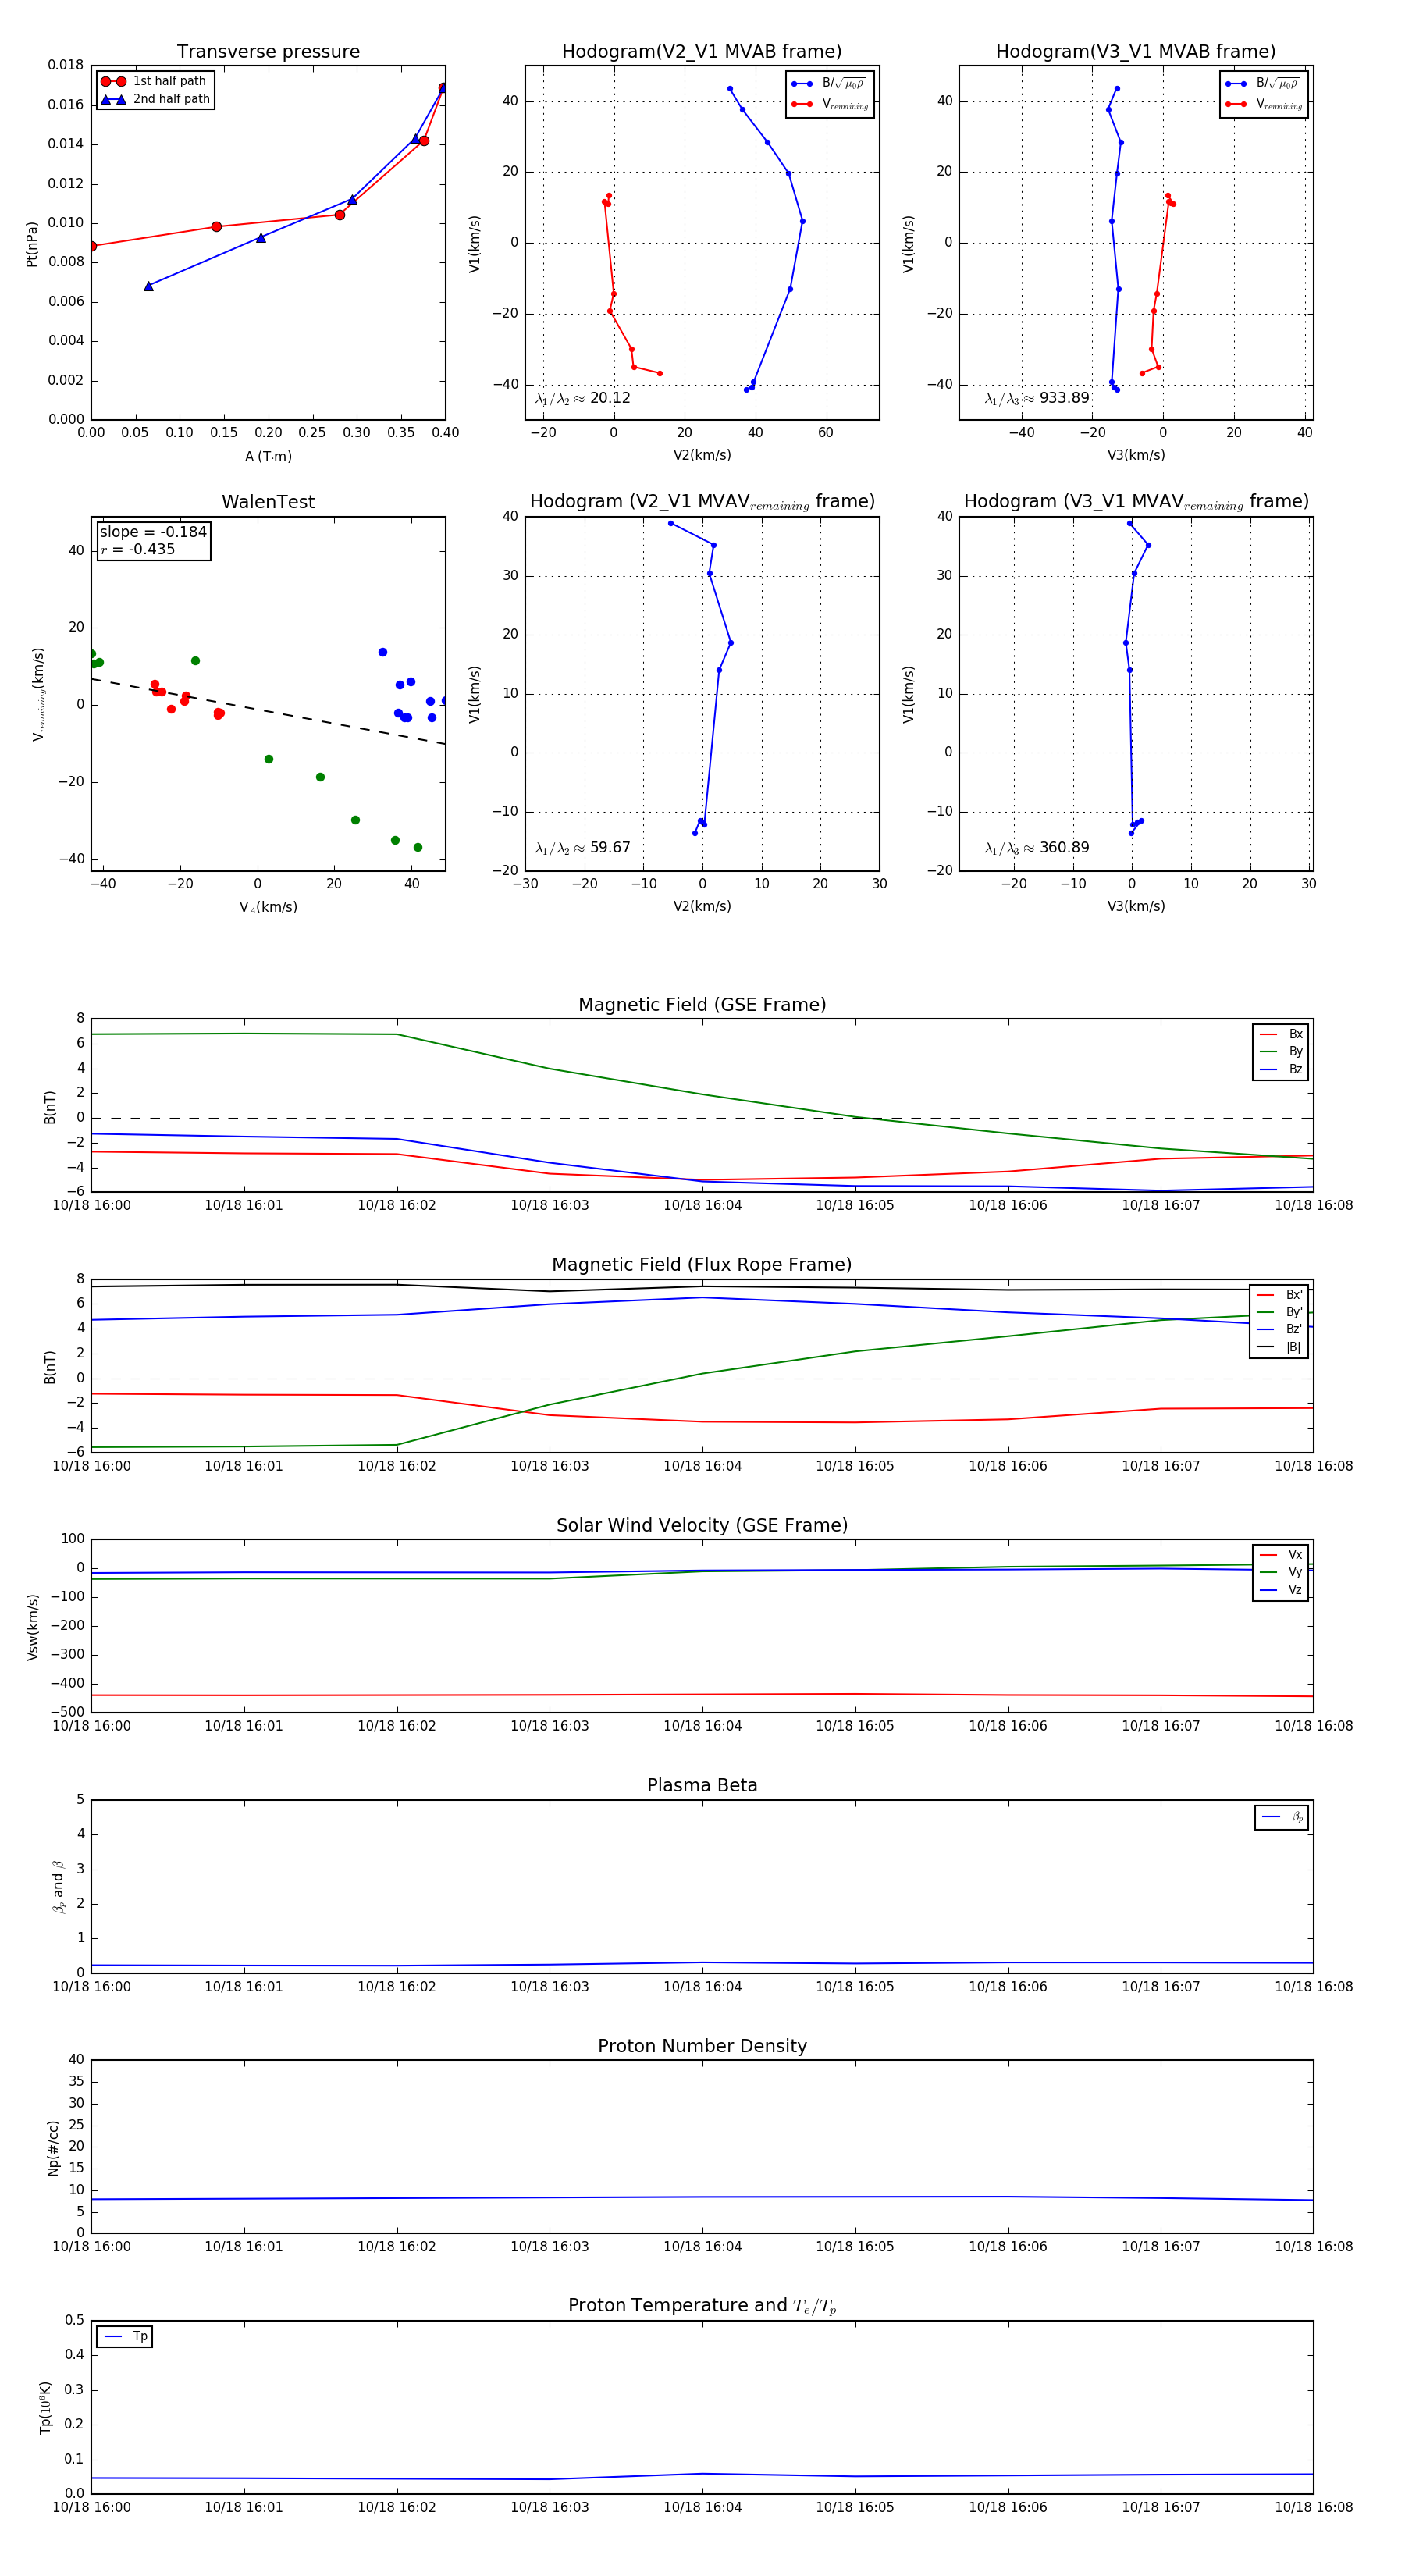This screenshot has width=1405, height=2576.
Task: Click the 'Tp(10^6K)' y-axis label
Action: tap(45, 2407)
